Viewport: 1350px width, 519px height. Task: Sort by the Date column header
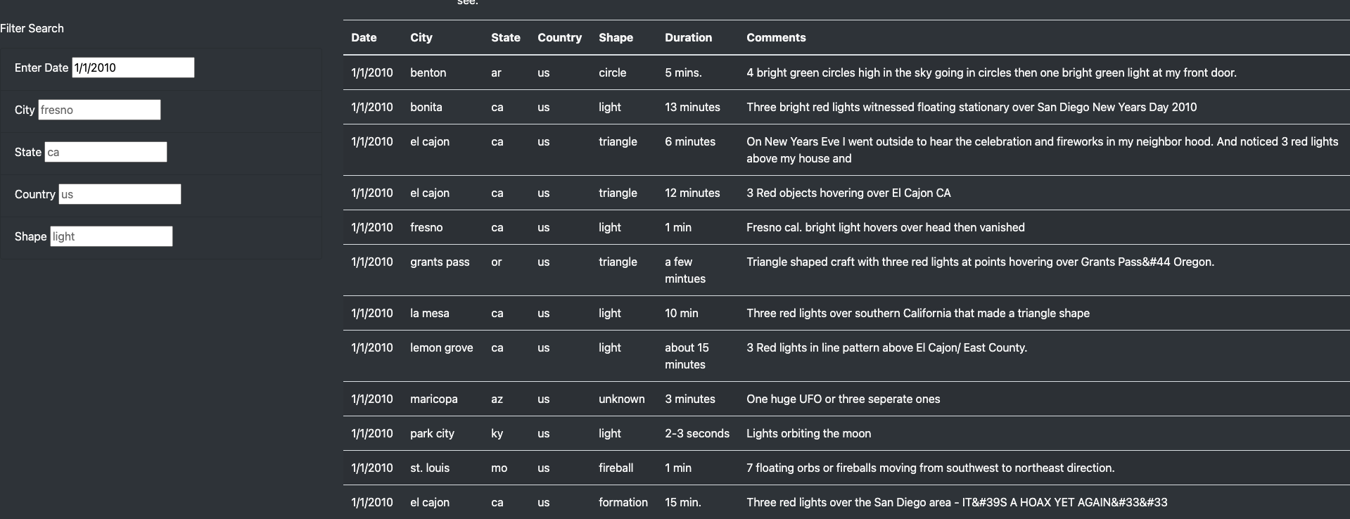[363, 37]
